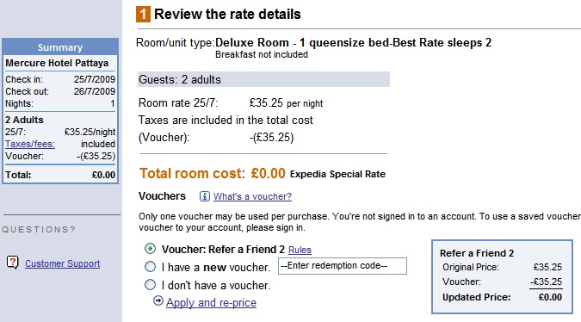
Task: Click the Refer a Friend 2 price box title
Action: 477,253
